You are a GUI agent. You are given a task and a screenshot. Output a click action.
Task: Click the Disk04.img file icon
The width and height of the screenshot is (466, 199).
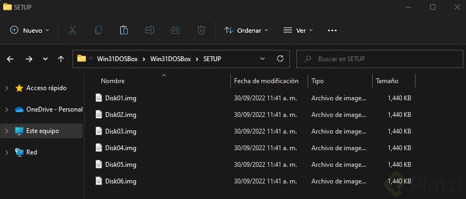99,148
